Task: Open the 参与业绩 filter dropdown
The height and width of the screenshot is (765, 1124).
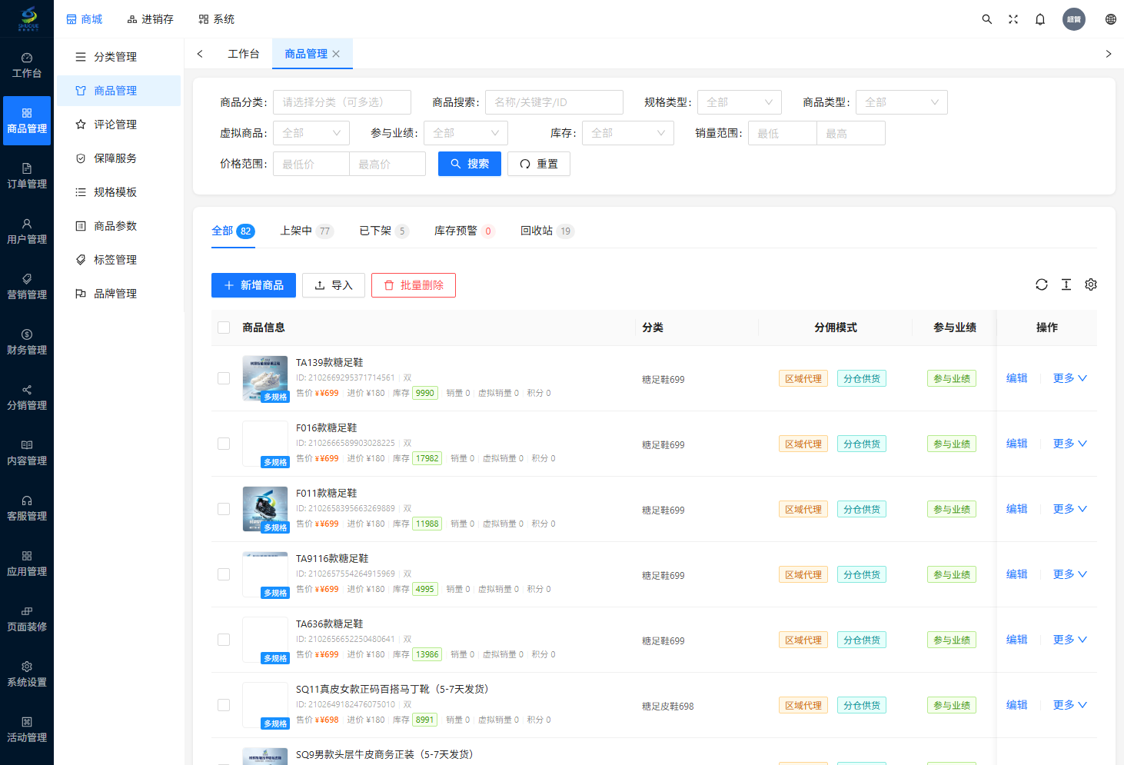Action: pyautogui.click(x=466, y=133)
